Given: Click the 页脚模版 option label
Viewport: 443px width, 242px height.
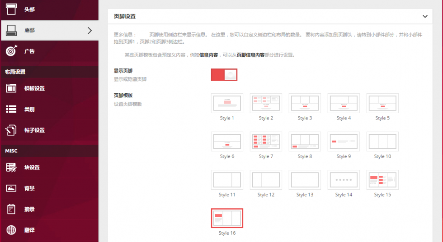Looking at the screenshot, I should click(x=123, y=95).
